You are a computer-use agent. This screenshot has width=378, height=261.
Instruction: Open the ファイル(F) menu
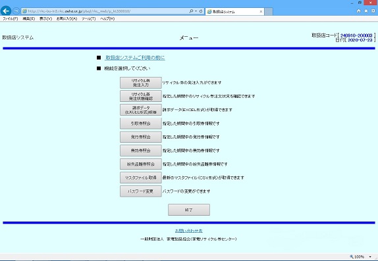11,19
